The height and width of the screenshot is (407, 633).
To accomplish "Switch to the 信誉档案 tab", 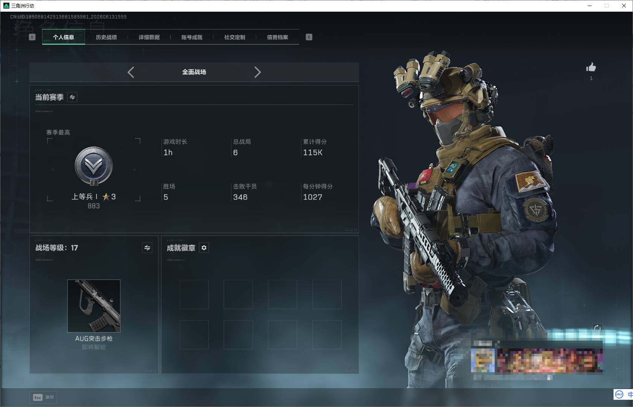I will [277, 37].
